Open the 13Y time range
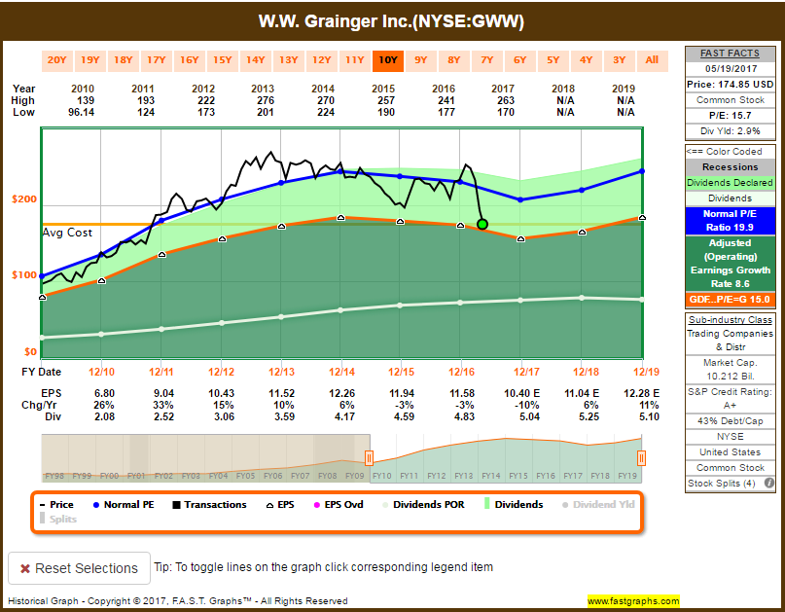This screenshot has width=785, height=612. [x=288, y=60]
